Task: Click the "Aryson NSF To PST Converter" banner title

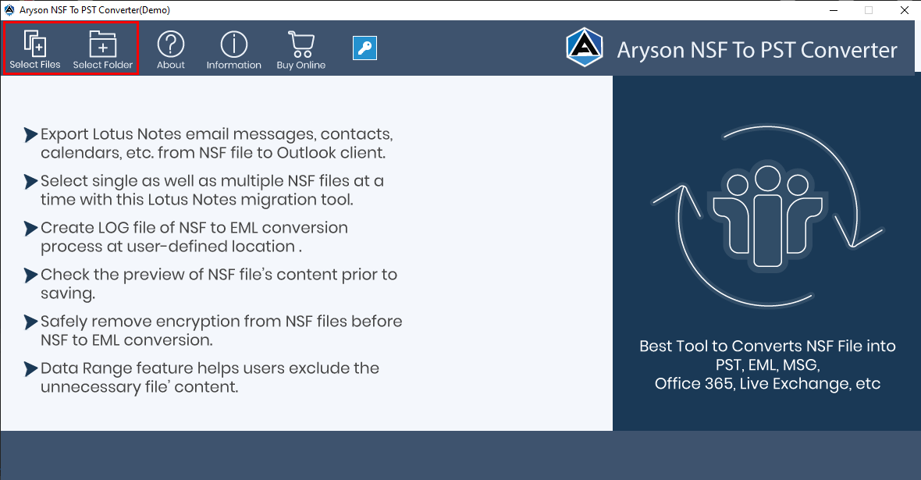Action: 757,50
